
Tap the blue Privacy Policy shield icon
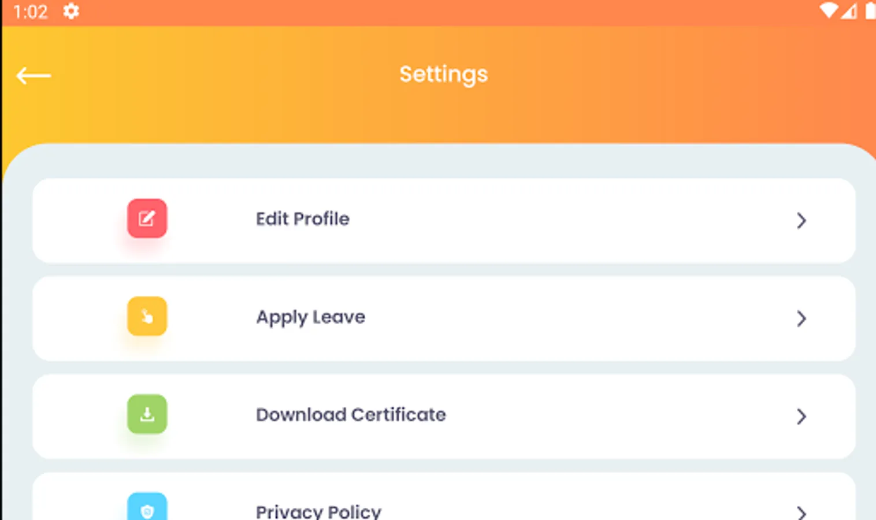[x=147, y=508]
